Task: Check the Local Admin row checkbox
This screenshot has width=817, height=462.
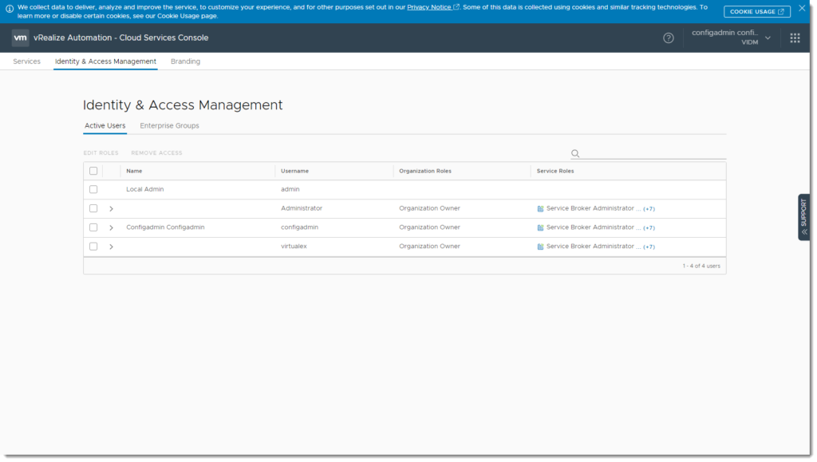Action: coord(93,190)
